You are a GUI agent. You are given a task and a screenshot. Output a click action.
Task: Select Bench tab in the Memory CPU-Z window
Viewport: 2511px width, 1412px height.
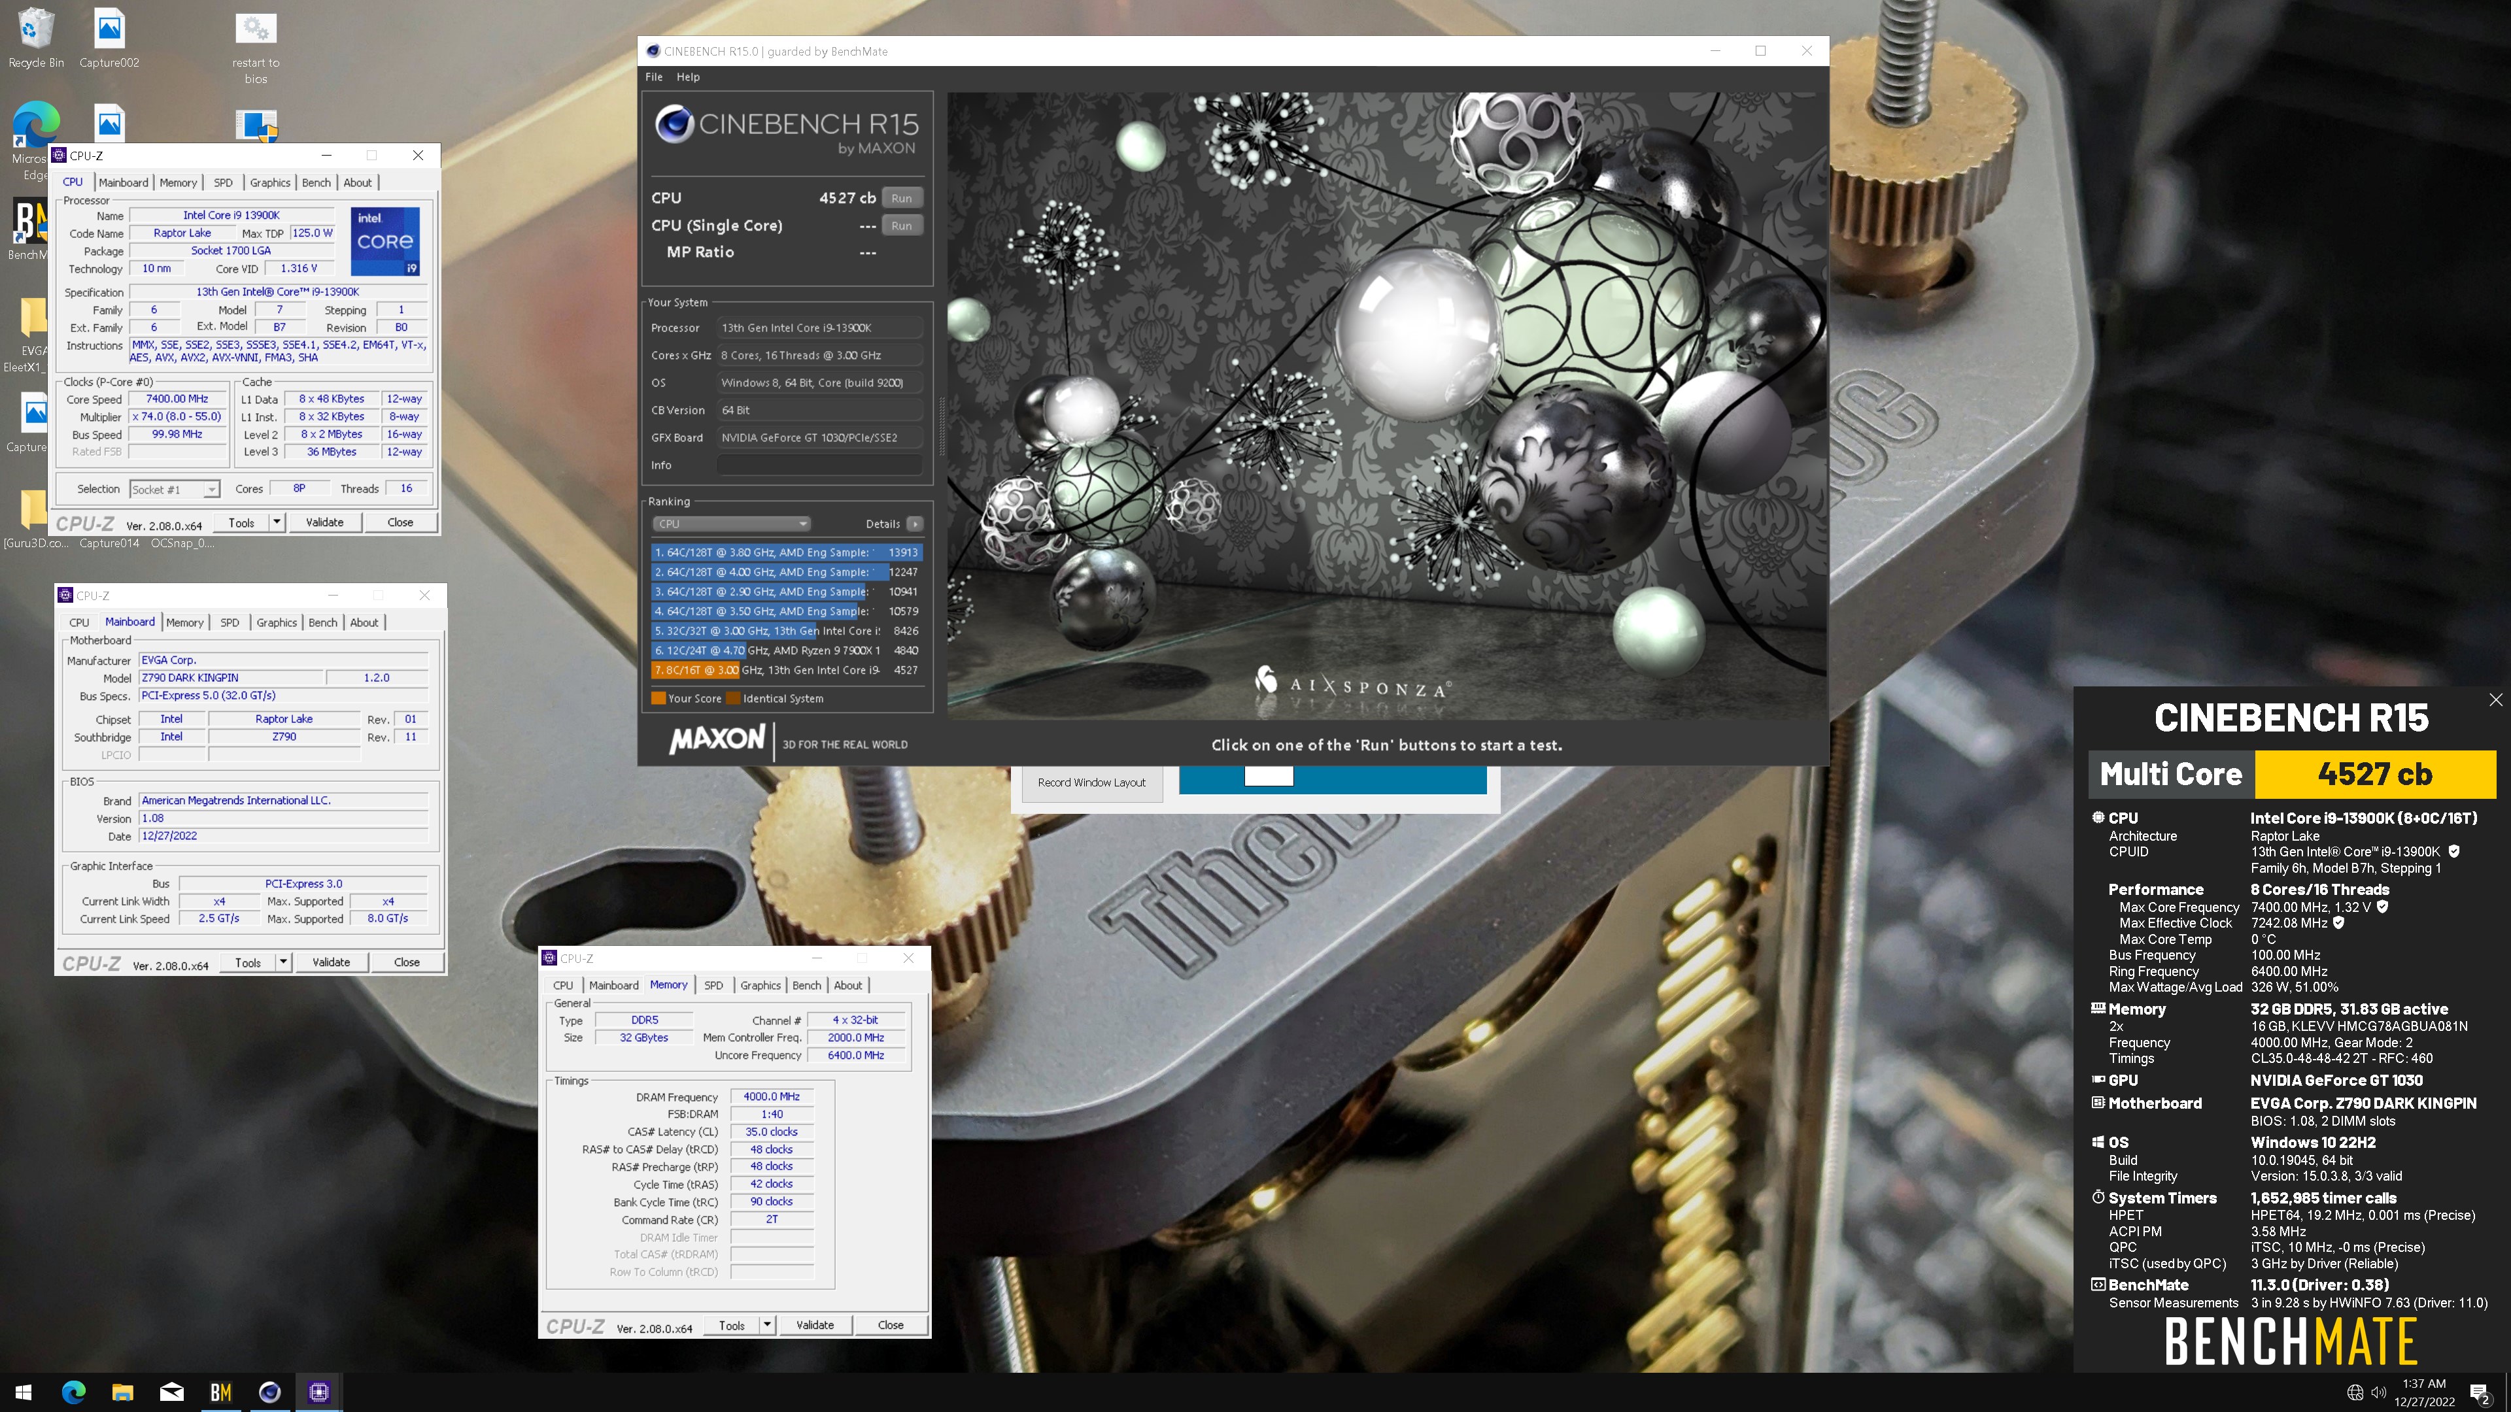[806, 985]
